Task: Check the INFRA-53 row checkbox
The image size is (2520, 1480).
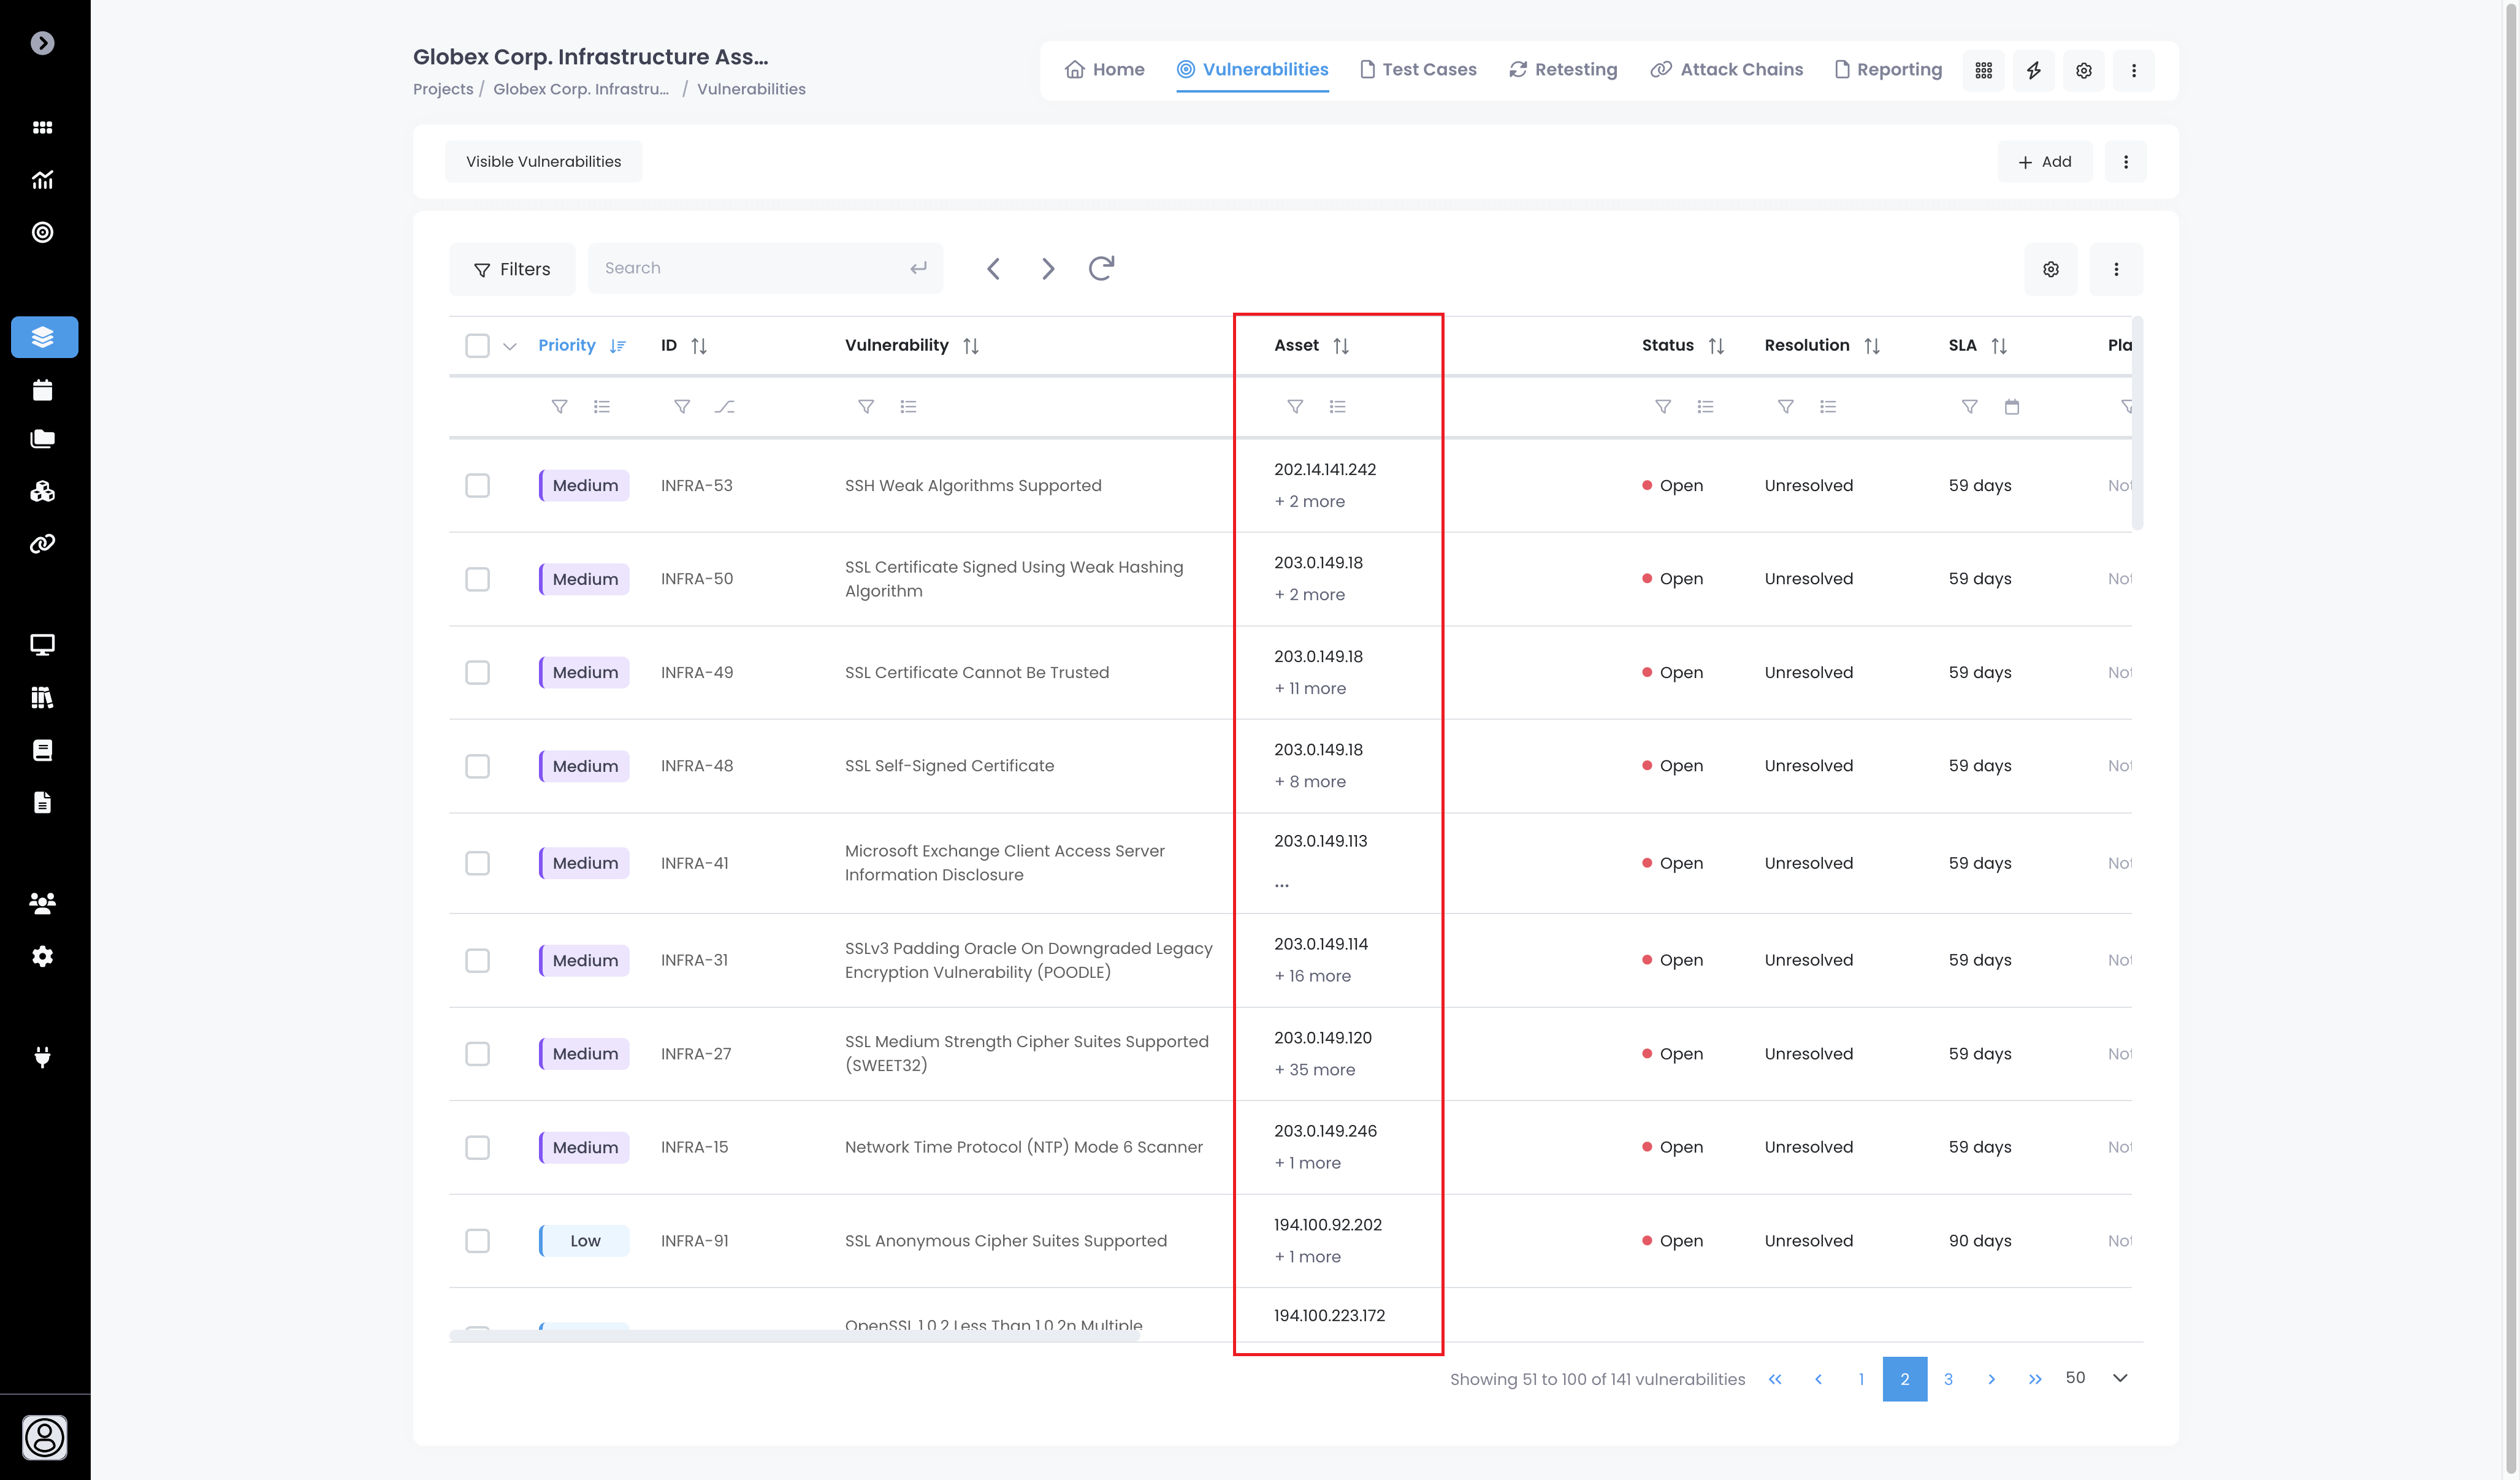Action: coord(477,485)
